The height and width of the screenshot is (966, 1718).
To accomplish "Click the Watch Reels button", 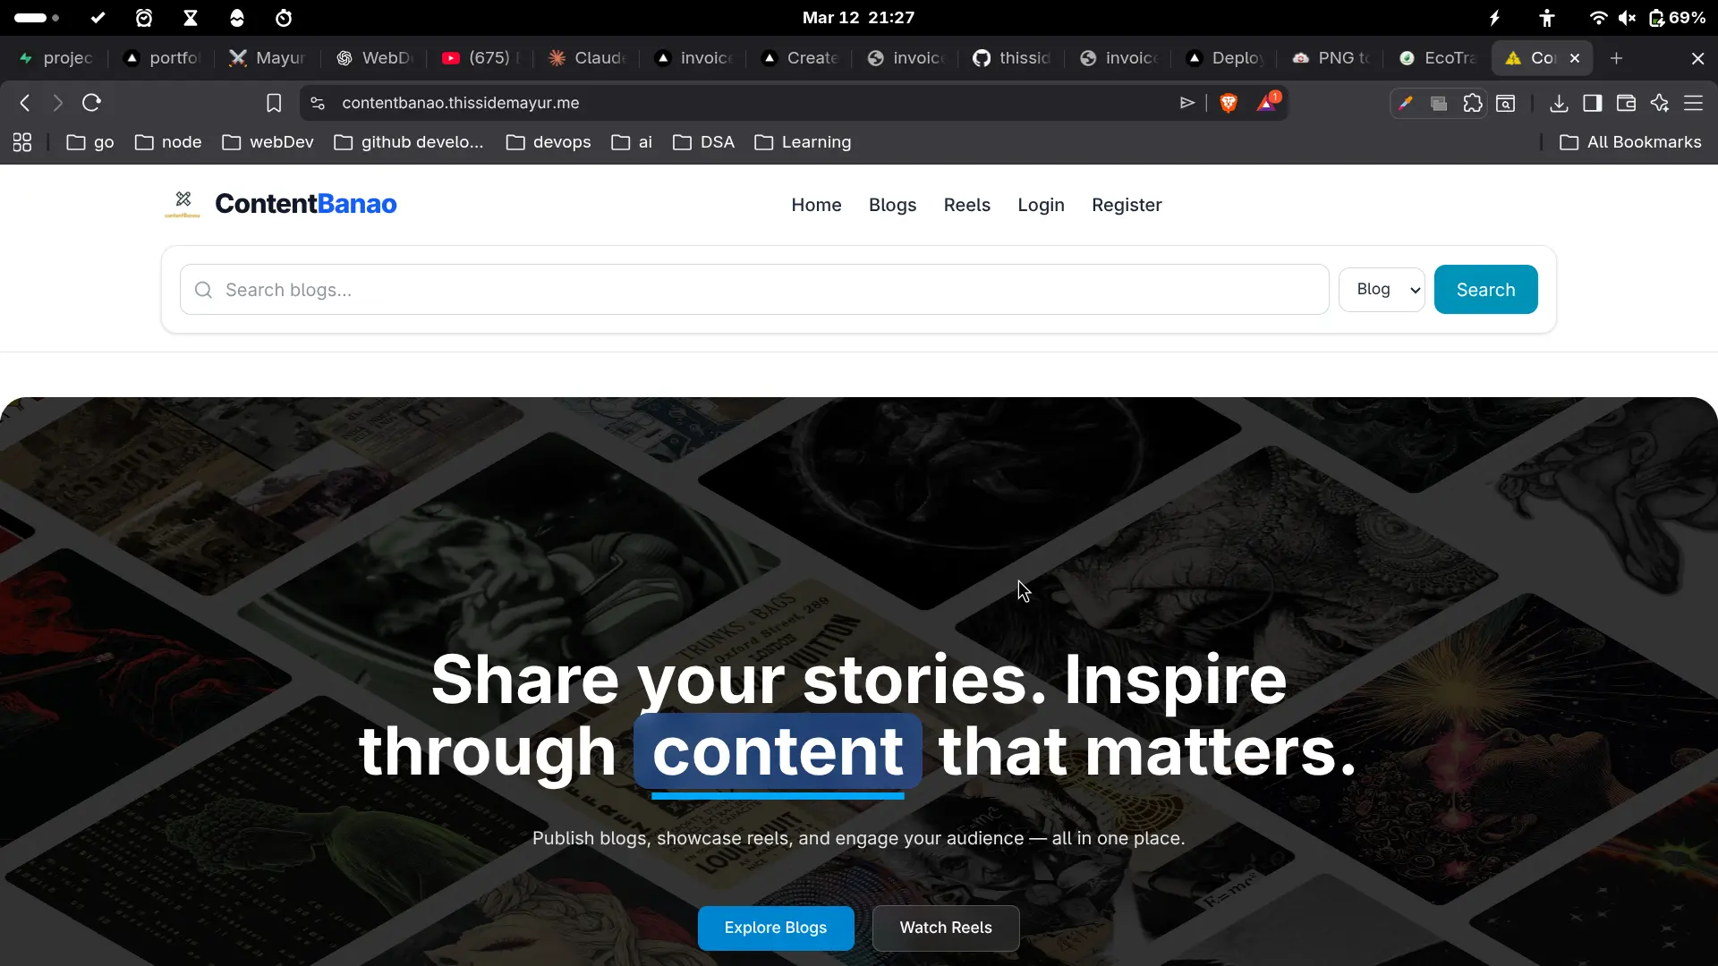I will [945, 928].
